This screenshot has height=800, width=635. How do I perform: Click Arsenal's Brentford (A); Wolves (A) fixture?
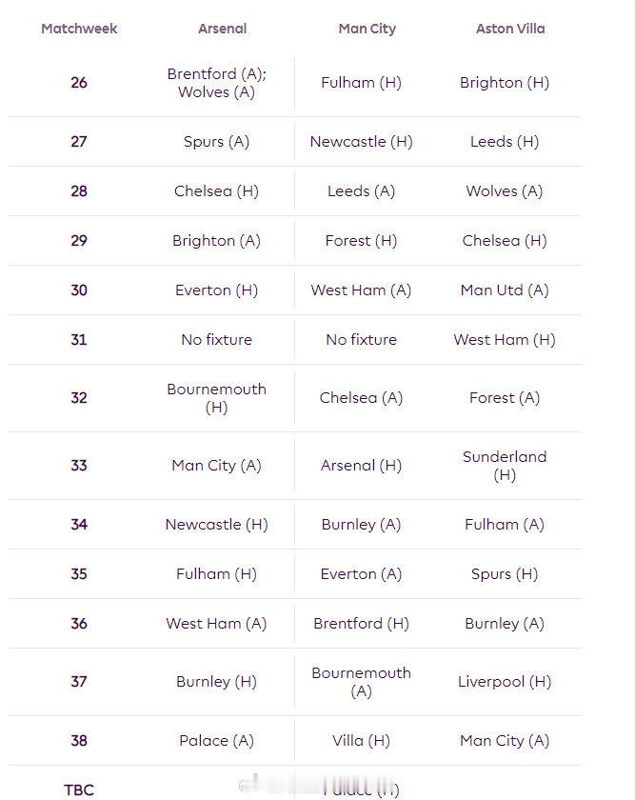[216, 83]
